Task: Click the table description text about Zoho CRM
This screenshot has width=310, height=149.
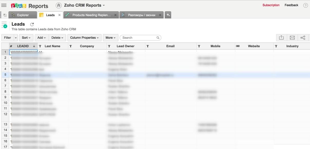Action: click(44, 29)
